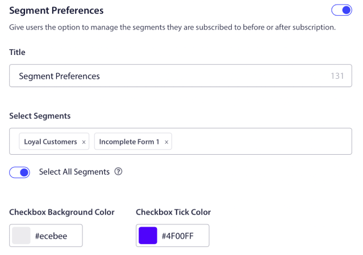The height and width of the screenshot is (255, 363).
Task: Click the 131 character counter in Title field
Action: (x=337, y=76)
